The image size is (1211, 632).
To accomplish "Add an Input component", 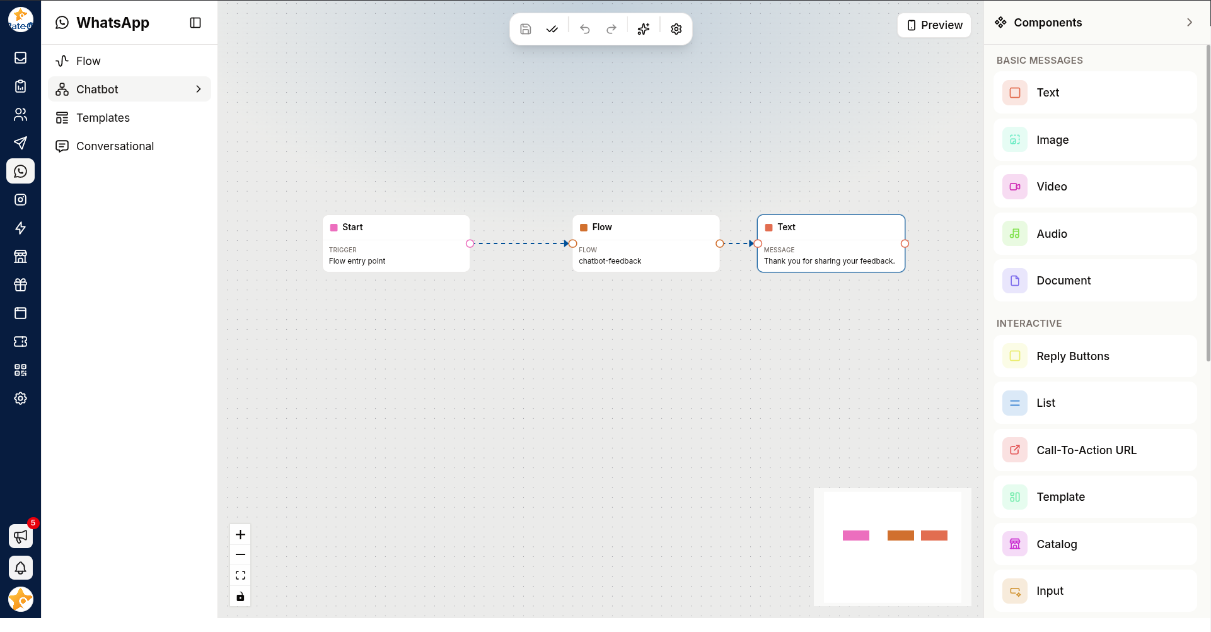I will 1096,591.
